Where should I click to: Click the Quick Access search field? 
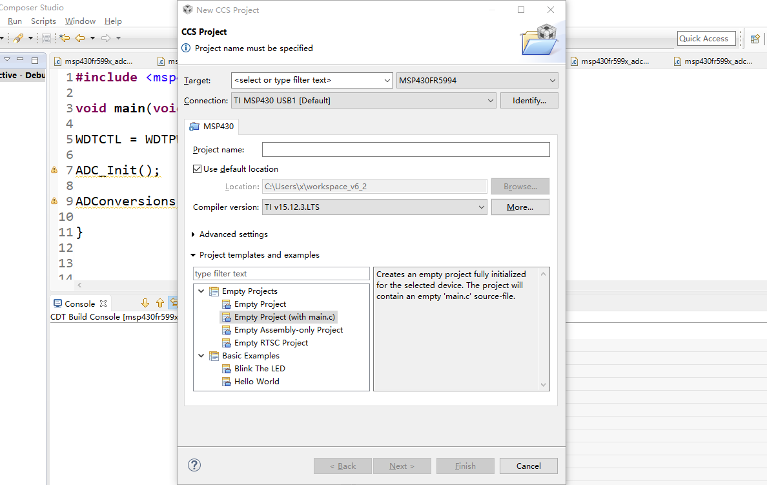pyautogui.click(x=706, y=39)
